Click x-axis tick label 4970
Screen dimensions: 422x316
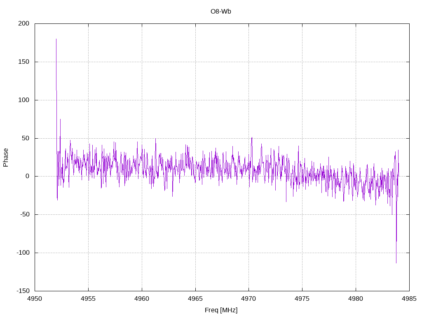click(x=249, y=299)
